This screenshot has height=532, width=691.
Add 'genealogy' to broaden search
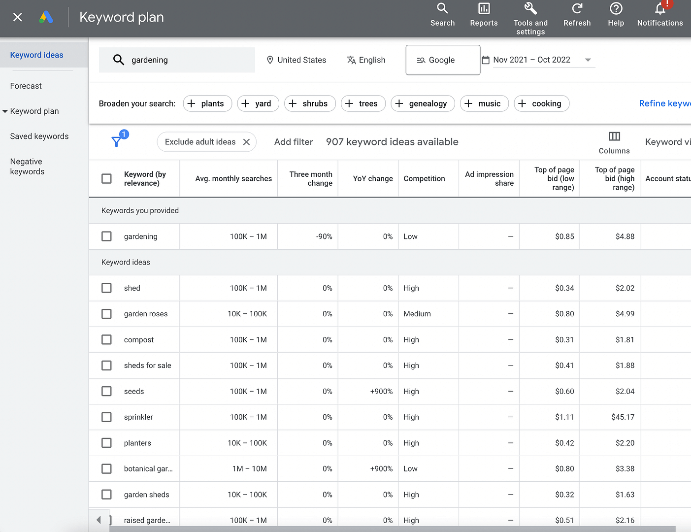tap(423, 103)
